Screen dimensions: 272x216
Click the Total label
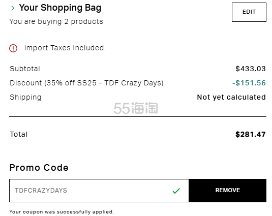(x=19, y=134)
